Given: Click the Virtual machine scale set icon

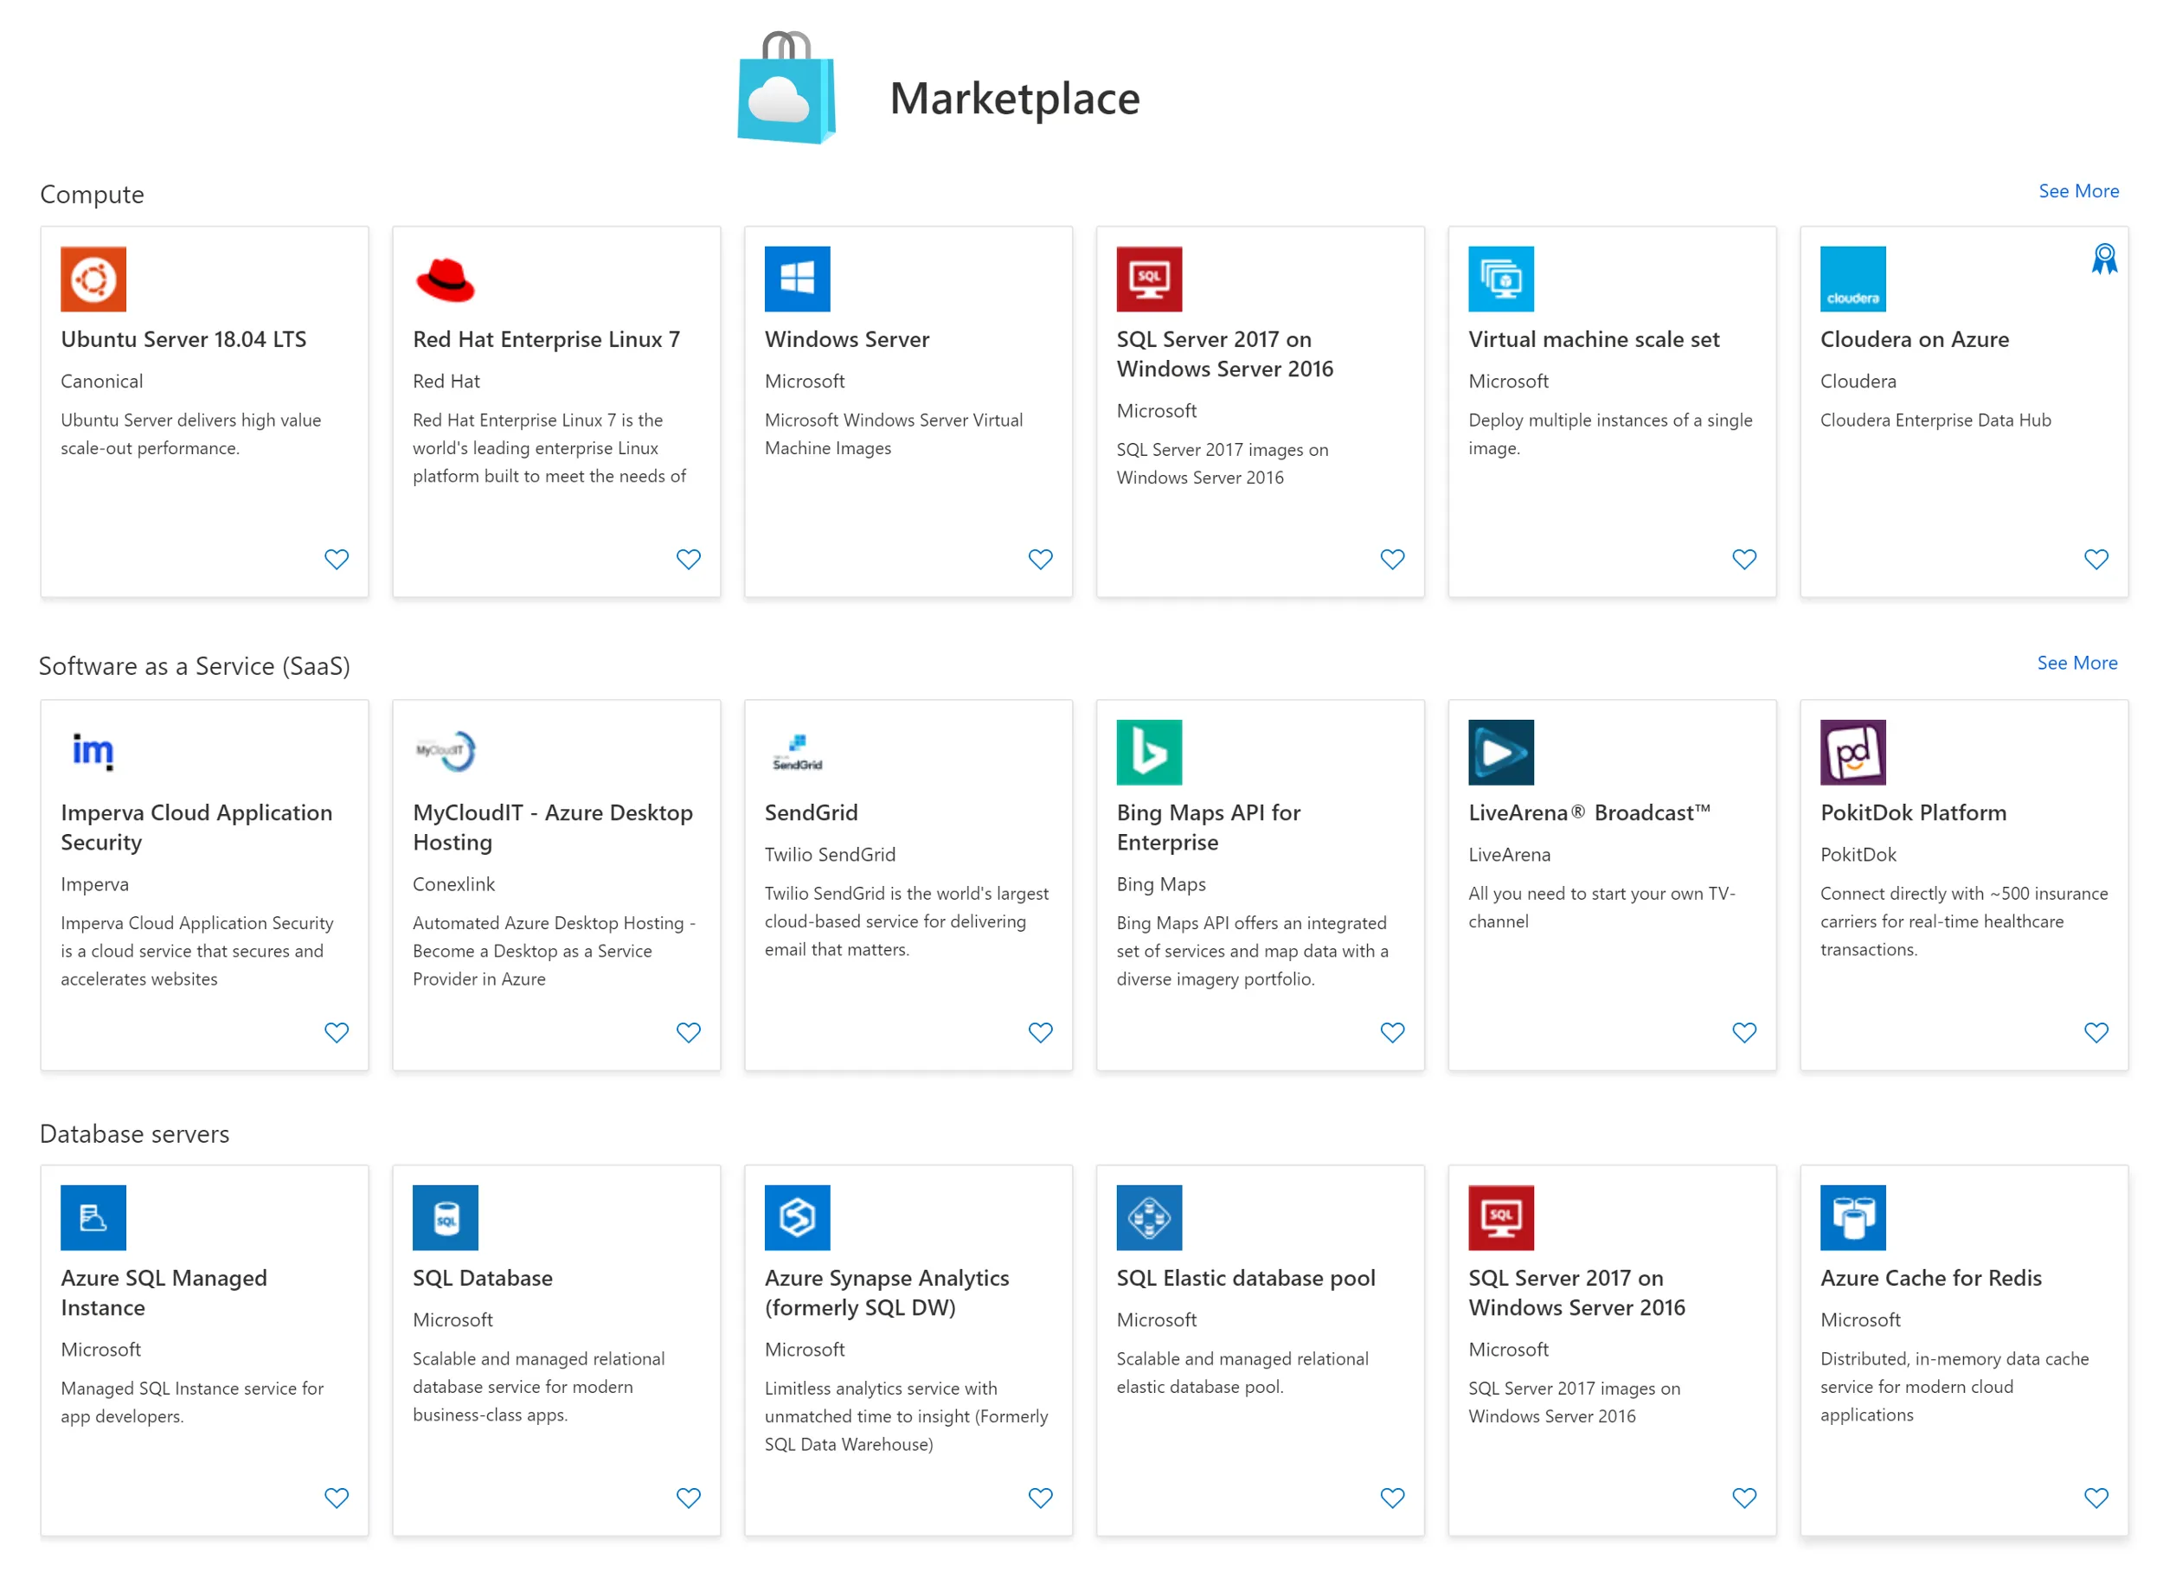Looking at the screenshot, I should point(1501,279).
